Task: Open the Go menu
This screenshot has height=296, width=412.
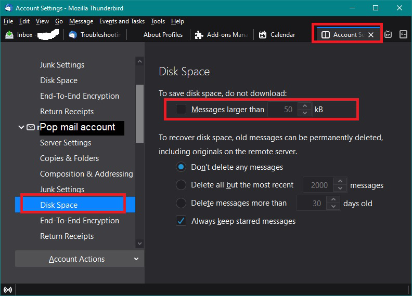Action: tap(59, 21)
